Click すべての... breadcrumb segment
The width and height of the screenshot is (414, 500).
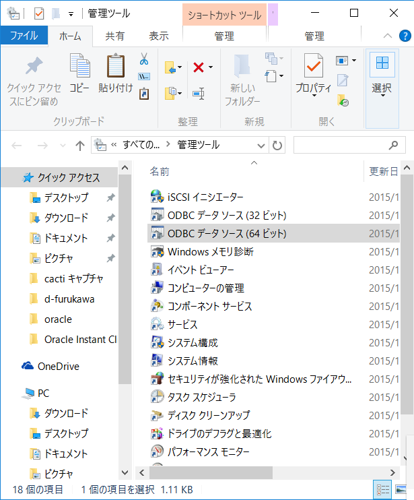(141, 146)
